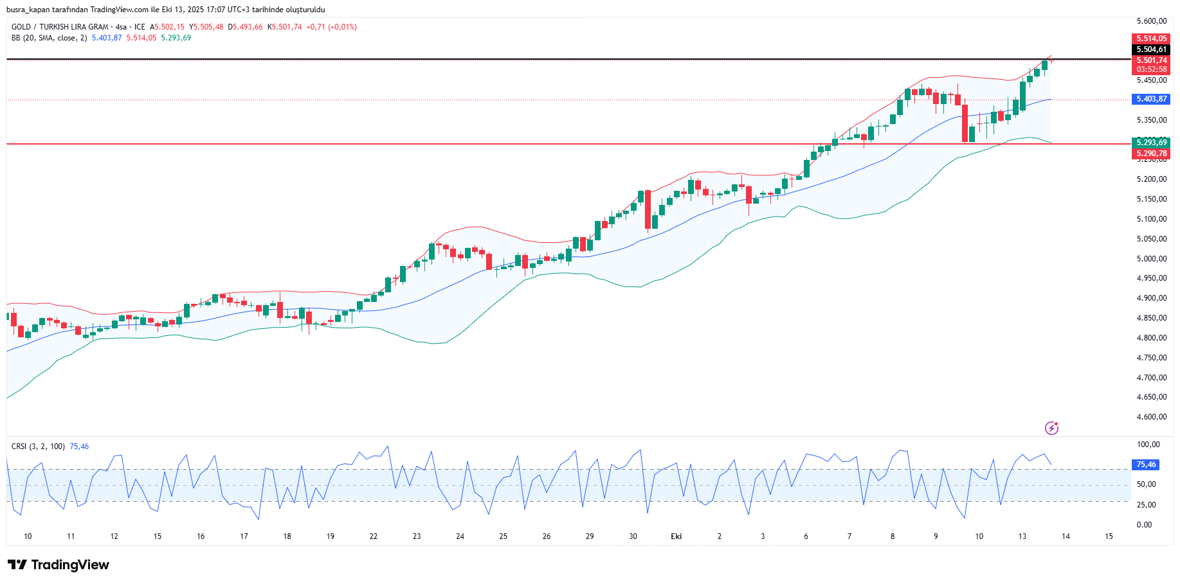Click the date label 29 on time axis

click(x=590, y=536)
